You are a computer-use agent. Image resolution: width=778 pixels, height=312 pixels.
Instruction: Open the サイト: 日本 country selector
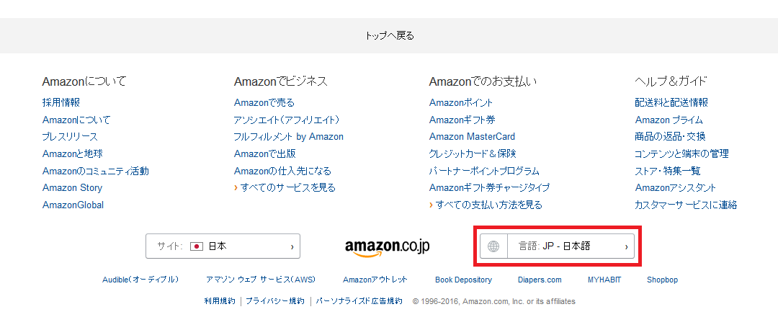click(x=223, y=246)
